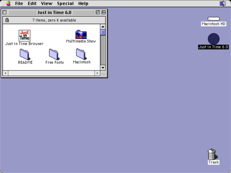Click the collapse box of Just in Time window
This screenshot has height=173, width=231.
coord(104,12)
